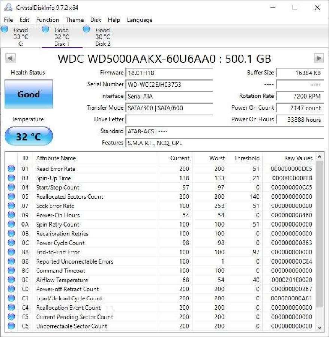Switch to the C: drive tab
The width and height of the screenshot is (329, 337).
click(x=21, y=37)
